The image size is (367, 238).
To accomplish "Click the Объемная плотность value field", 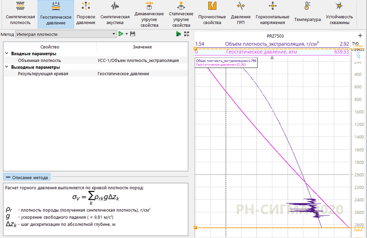I will (138, 60).
